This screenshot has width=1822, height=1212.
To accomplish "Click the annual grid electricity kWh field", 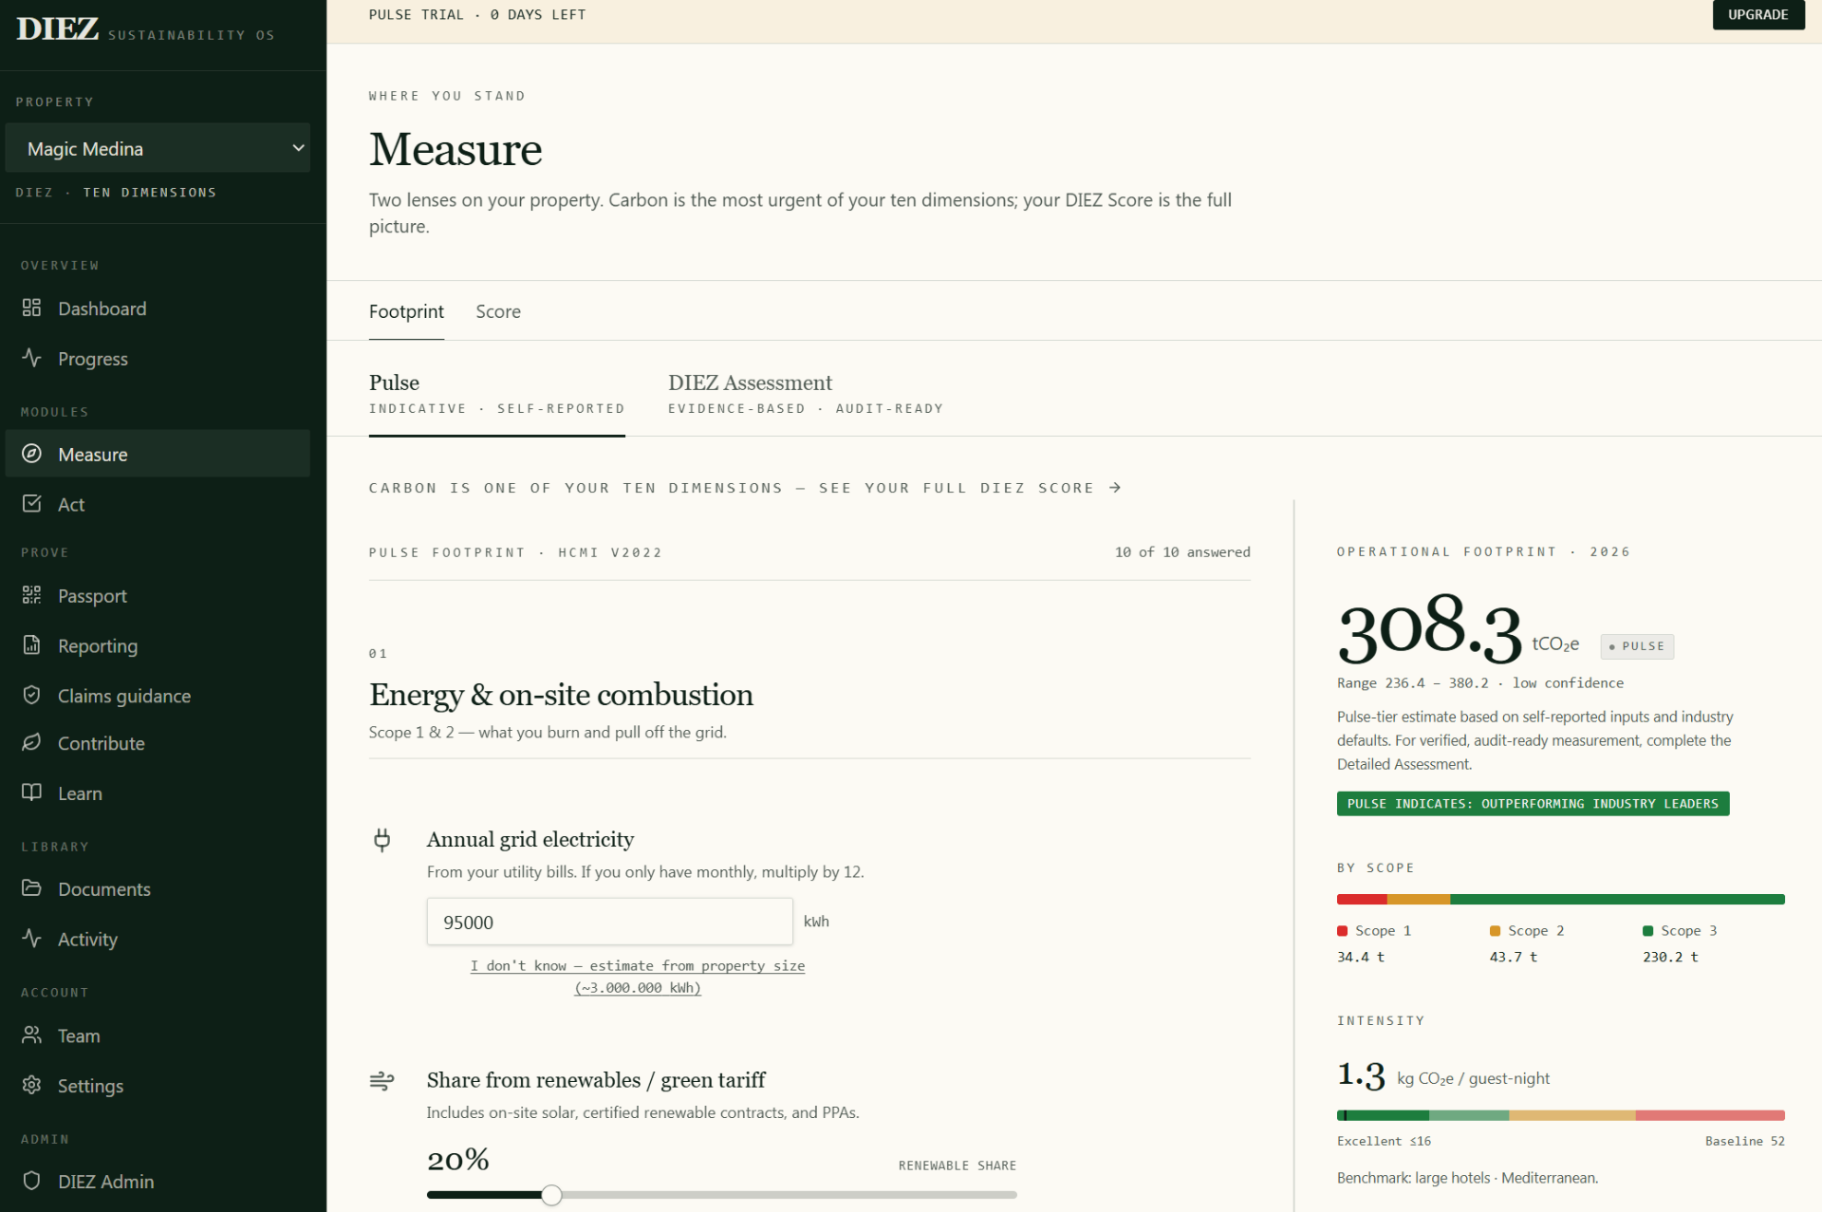I will [609, 922].
